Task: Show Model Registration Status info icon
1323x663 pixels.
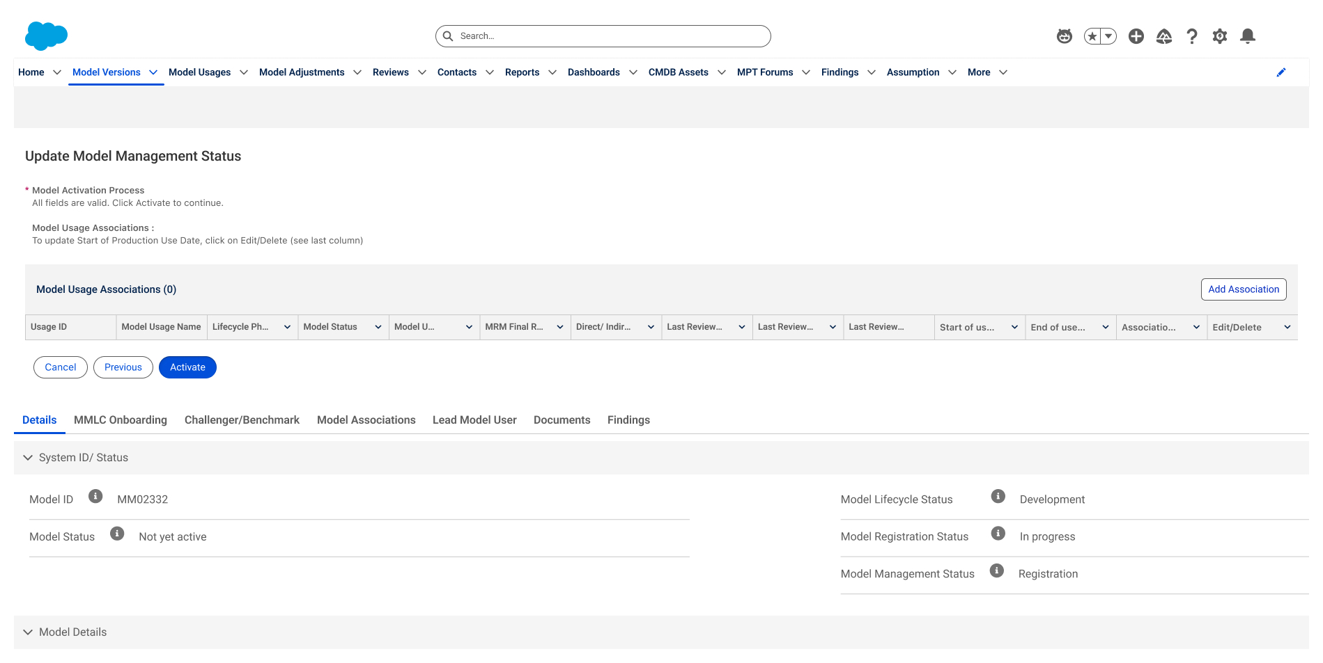Action: point(998,534)
